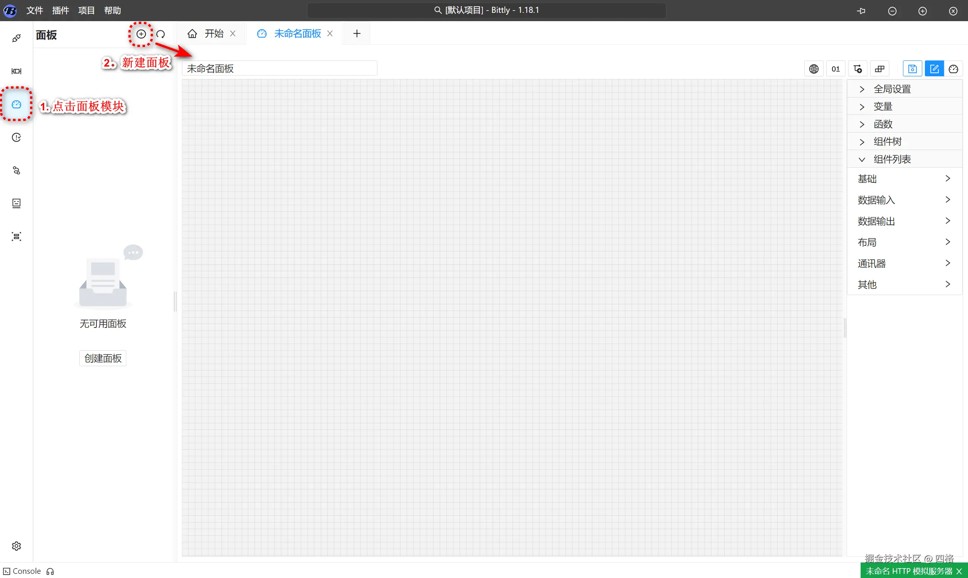Collapse the 组件列表 section
The width and height of the screenshot is (968, 578).
click(892, 159)
